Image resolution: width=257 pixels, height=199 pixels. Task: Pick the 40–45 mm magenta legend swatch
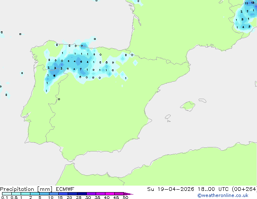click(110, 194)
